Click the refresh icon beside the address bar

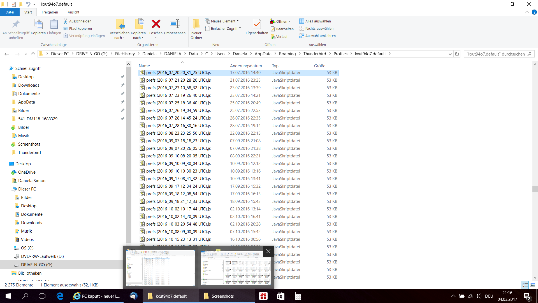pos(457,54)
